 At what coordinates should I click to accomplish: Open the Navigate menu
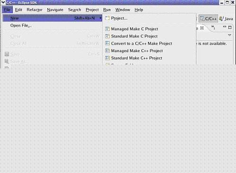click(55, 10)
